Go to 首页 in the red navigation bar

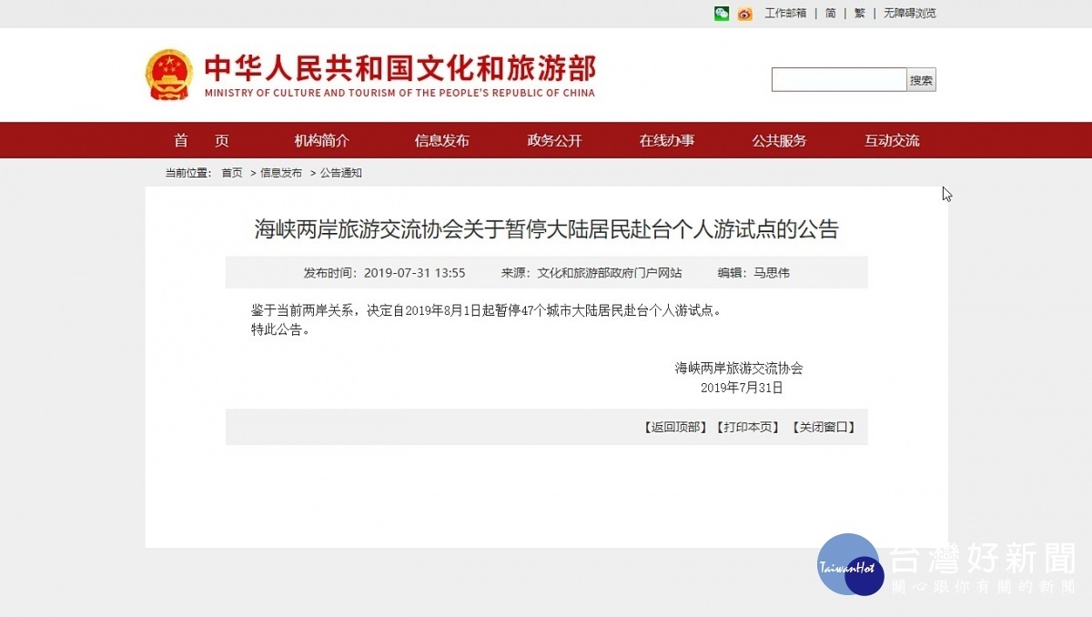tap(202, 141)
